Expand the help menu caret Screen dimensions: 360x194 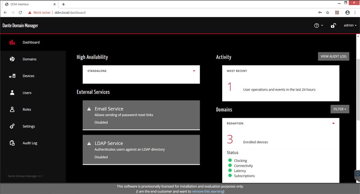point(322,25)
